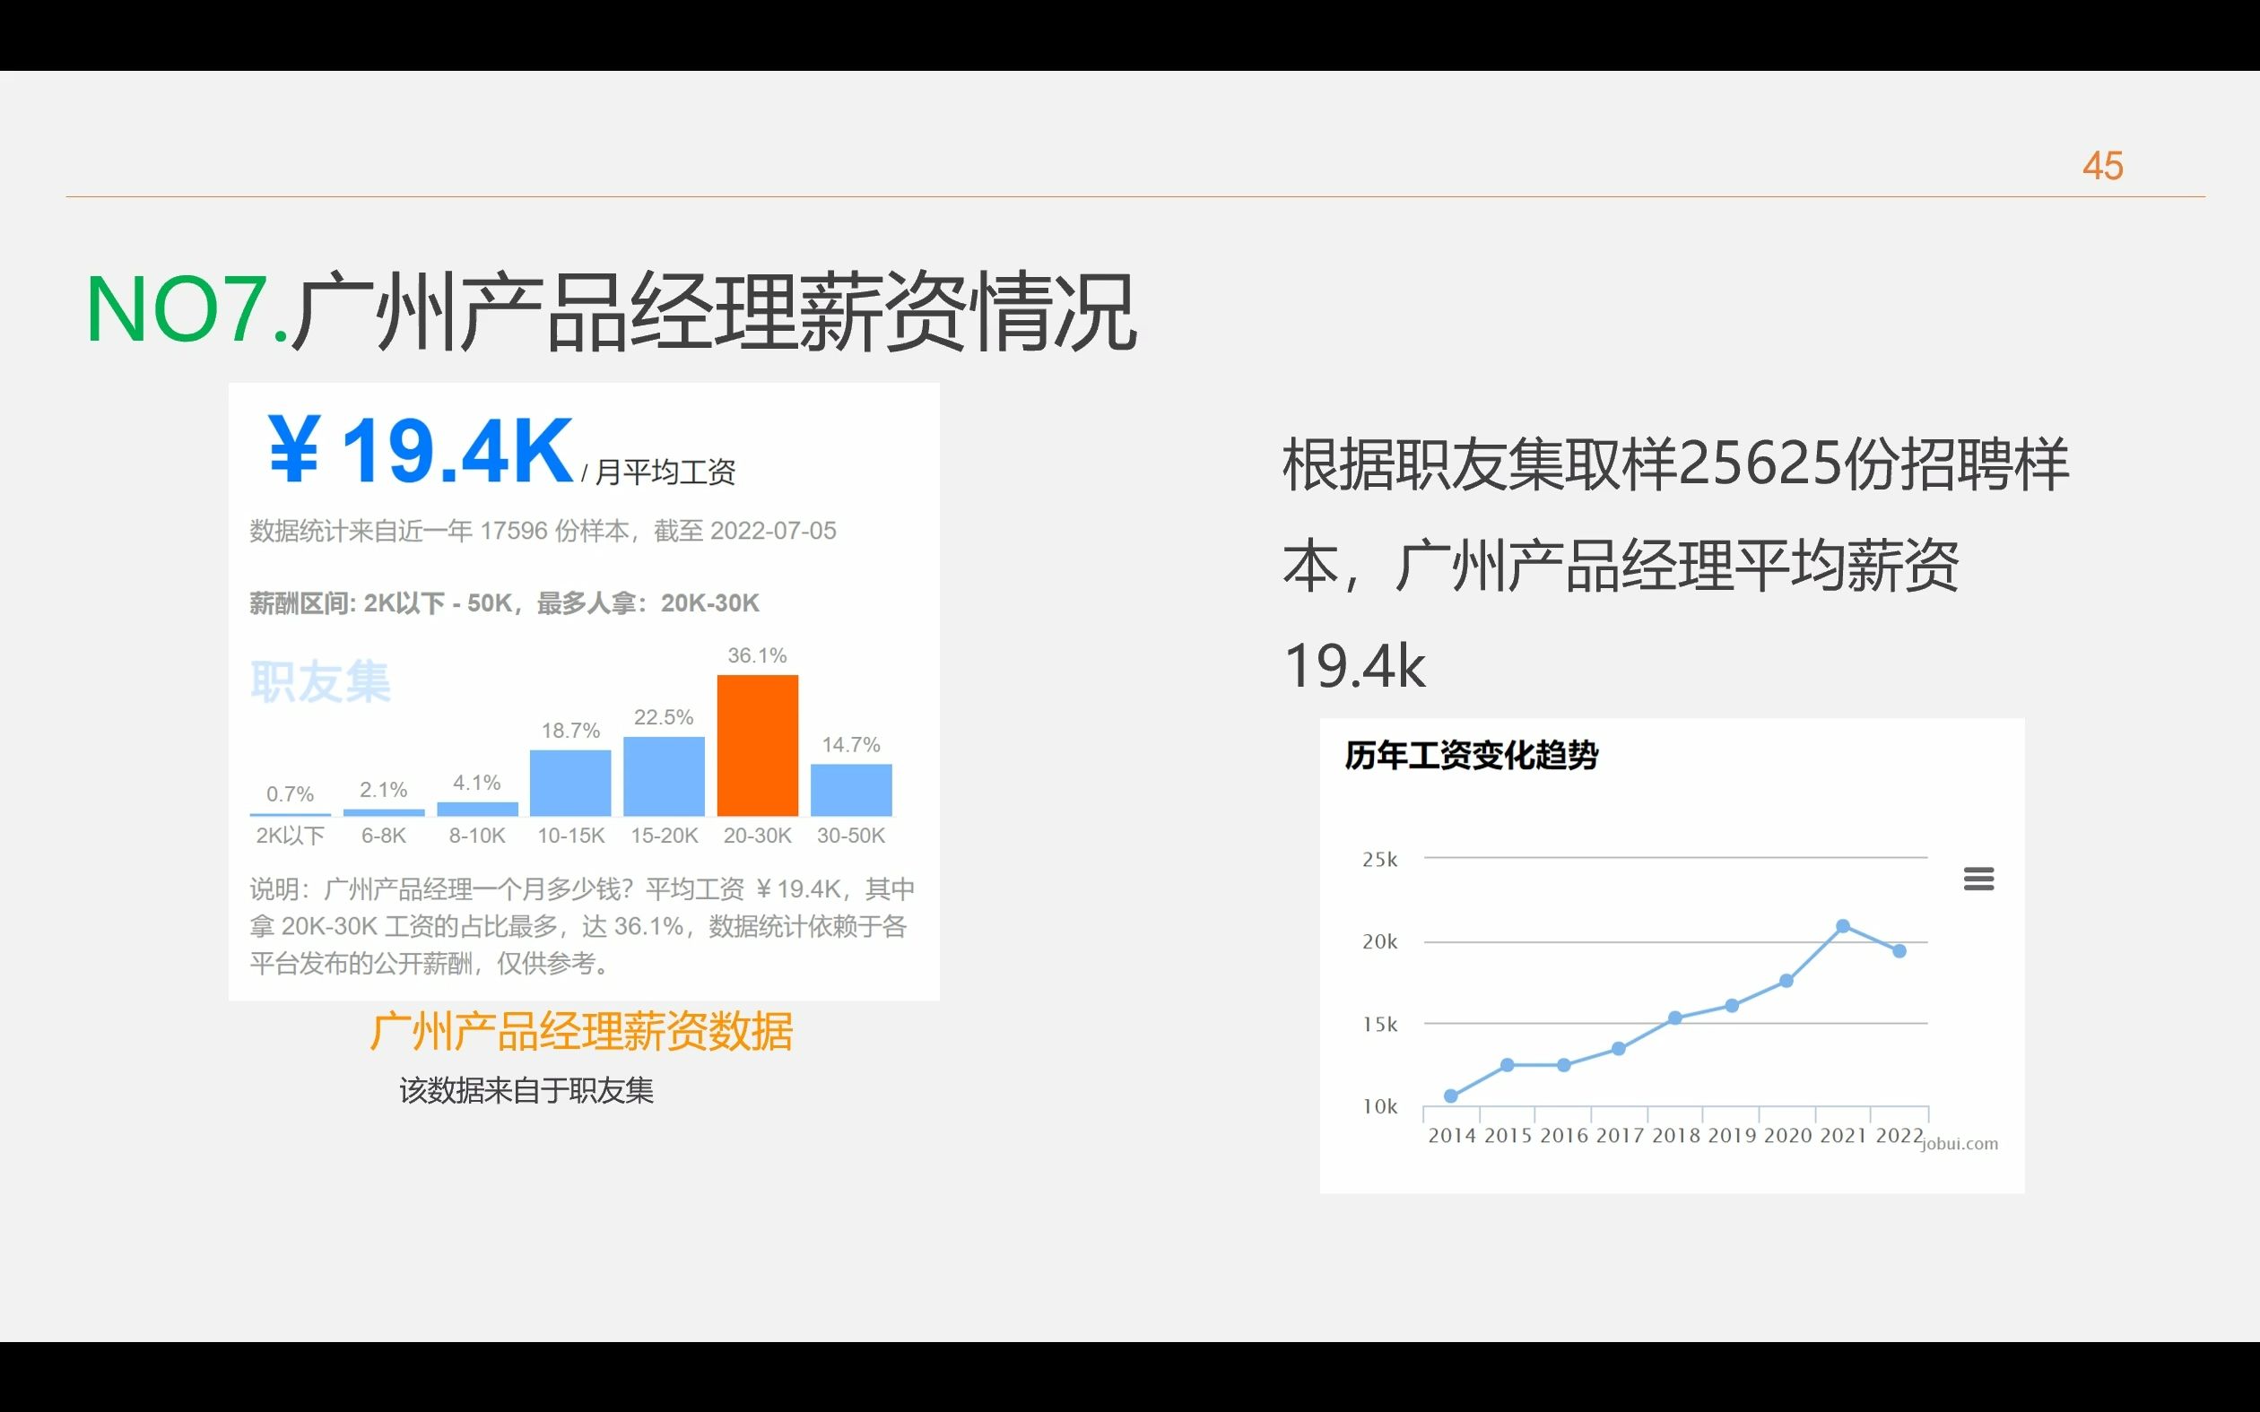Click the 2.1% percentage label
This screenshot has width=2260, height=1412.
coord(384,790)
